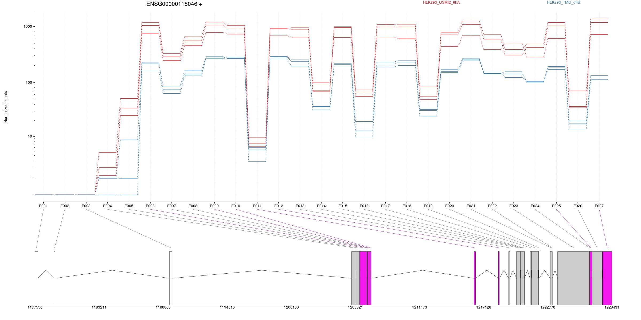Image resolution: width=641 pixels, height=320 pixels.
Task: Select exon bin label E007
Action: (171, 206)
